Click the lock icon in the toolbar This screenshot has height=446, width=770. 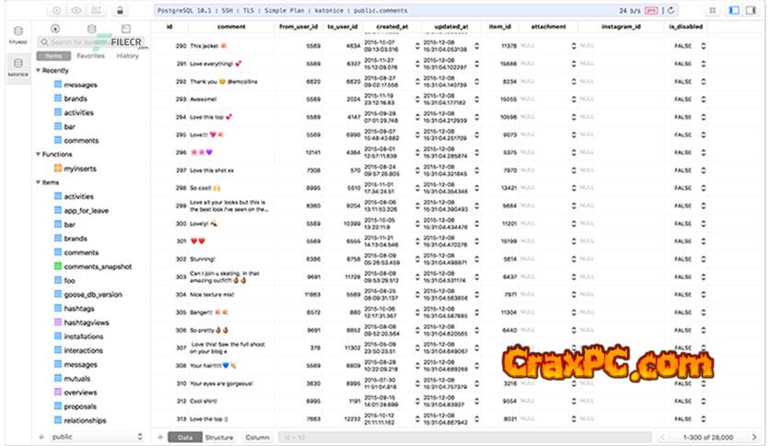point(122,10)
